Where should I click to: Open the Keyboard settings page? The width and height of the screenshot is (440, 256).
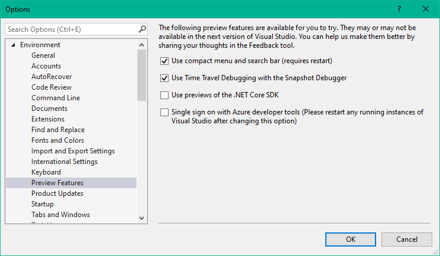(46, 172)
